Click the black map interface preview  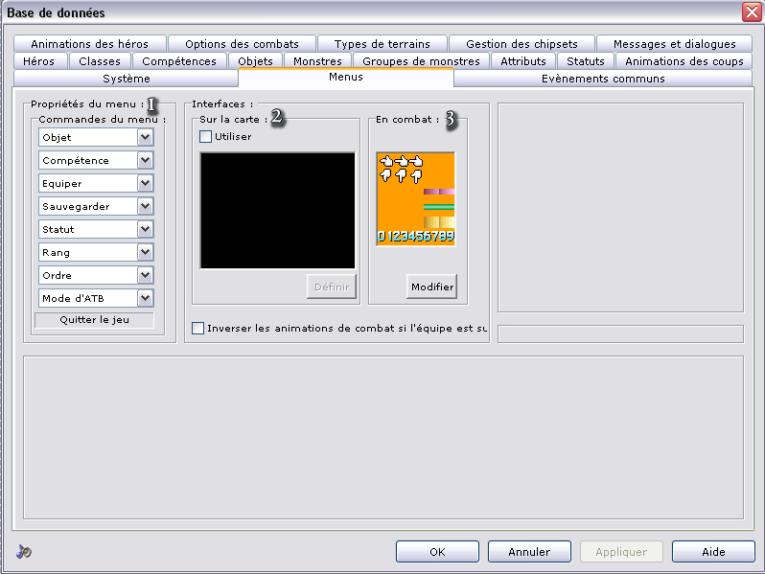[x=277, y=209]
